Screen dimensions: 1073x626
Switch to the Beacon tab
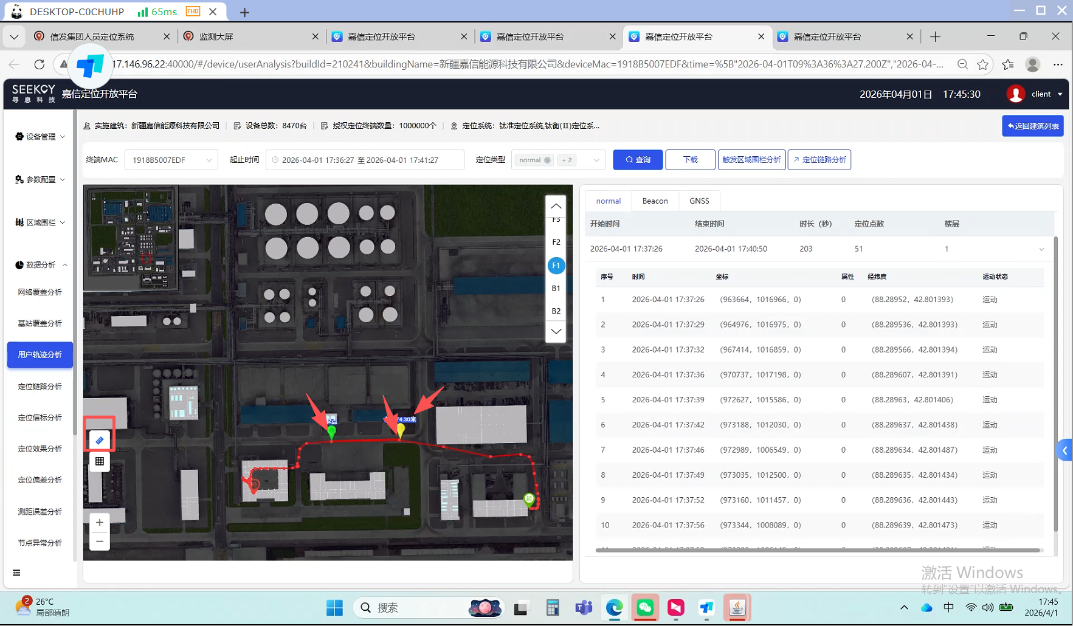[655, 201]
